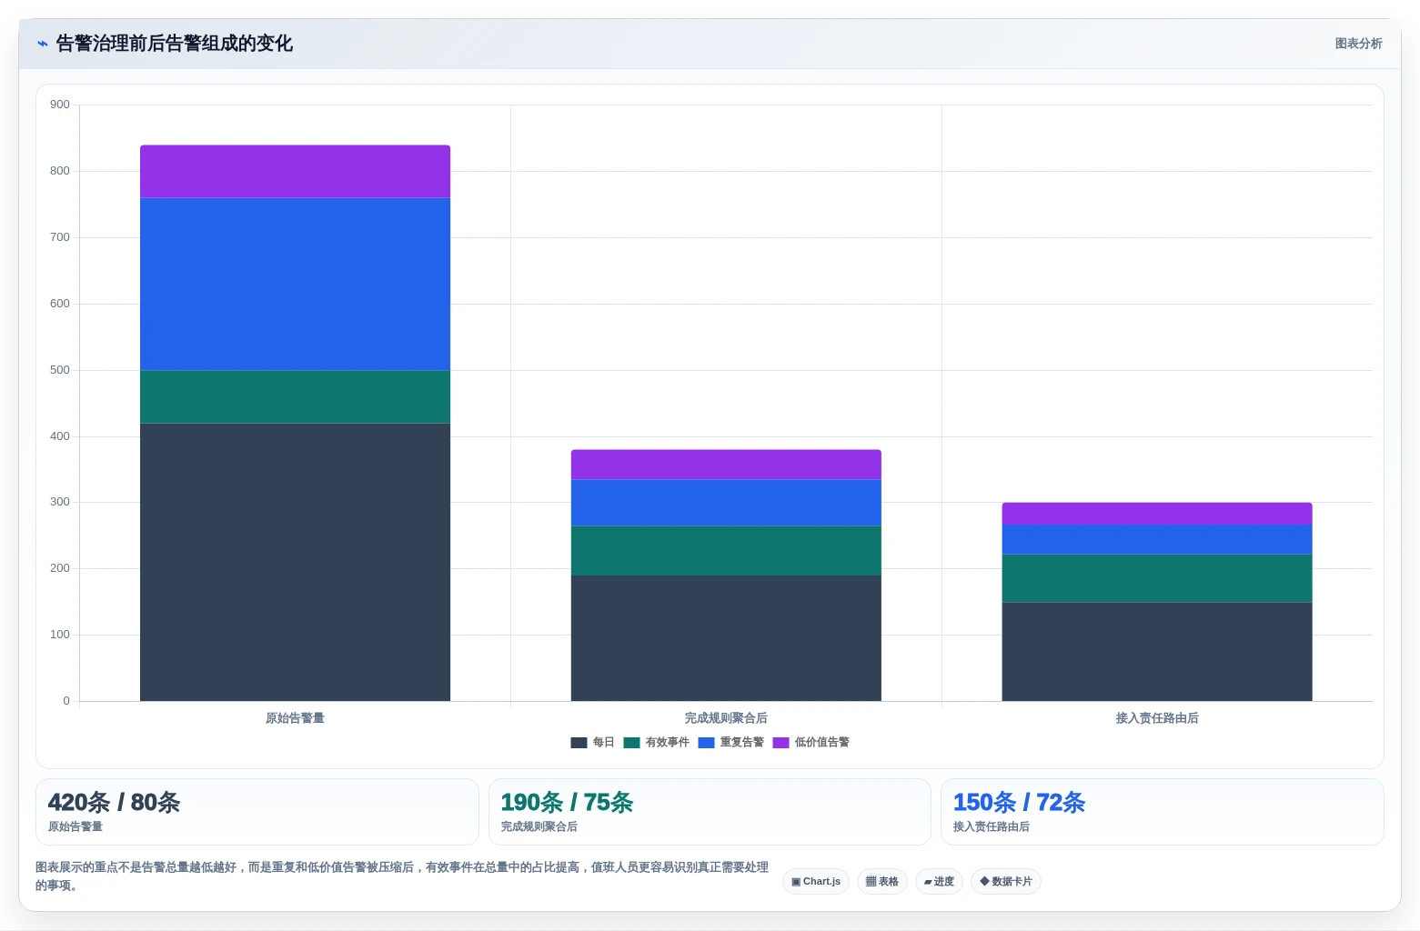Image resolution: width=1420 pixels, height=931 pixels.
Task: Click the 图表分析 label in the header
Action: tap(1358, 44)
